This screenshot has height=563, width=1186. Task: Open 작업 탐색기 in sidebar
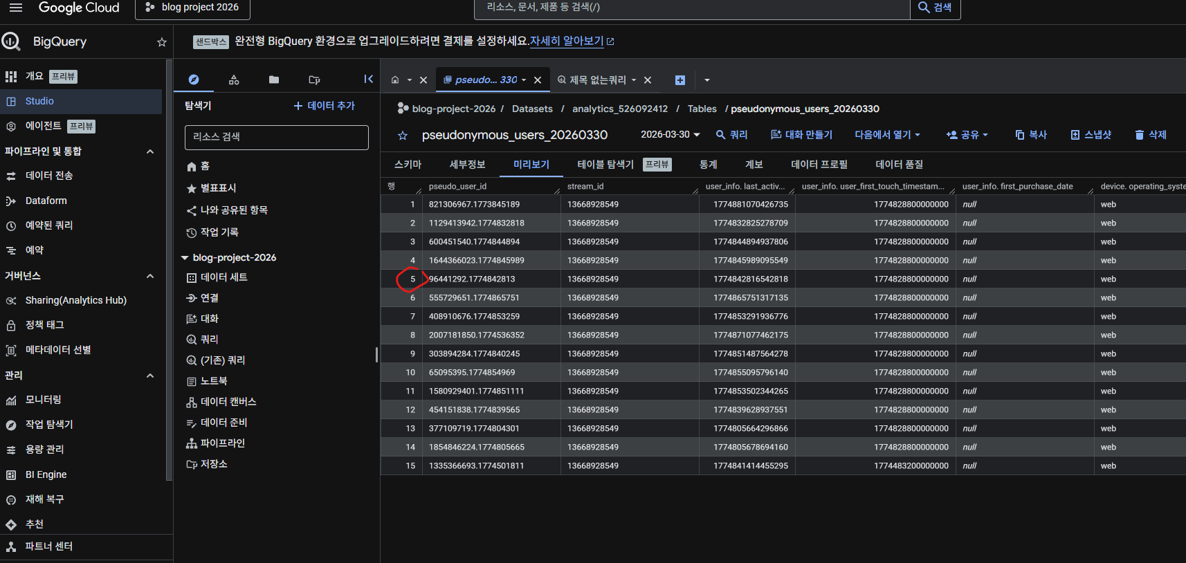pos(48,425)
